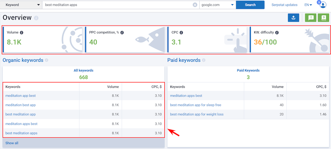The height and width of the screenshot is (149, 331).
Task: Open the Serpstat updates link
Action: 284,5
